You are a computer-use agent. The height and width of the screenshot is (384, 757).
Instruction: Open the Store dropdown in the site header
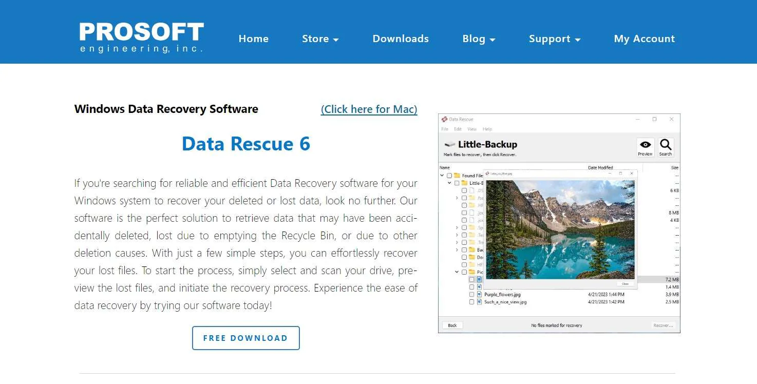tap(320, 39)
